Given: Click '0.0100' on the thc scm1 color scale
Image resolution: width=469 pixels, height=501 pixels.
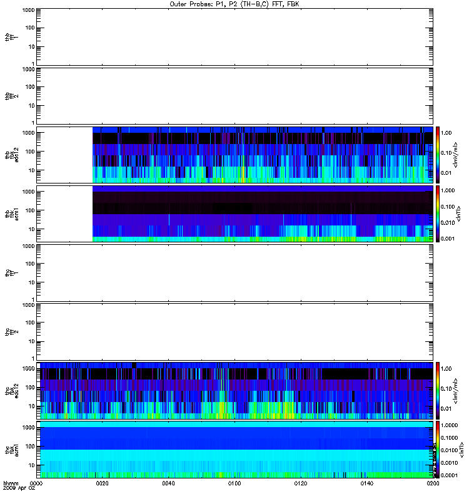Looking at the screenshot, I should (x=449, y=450).
